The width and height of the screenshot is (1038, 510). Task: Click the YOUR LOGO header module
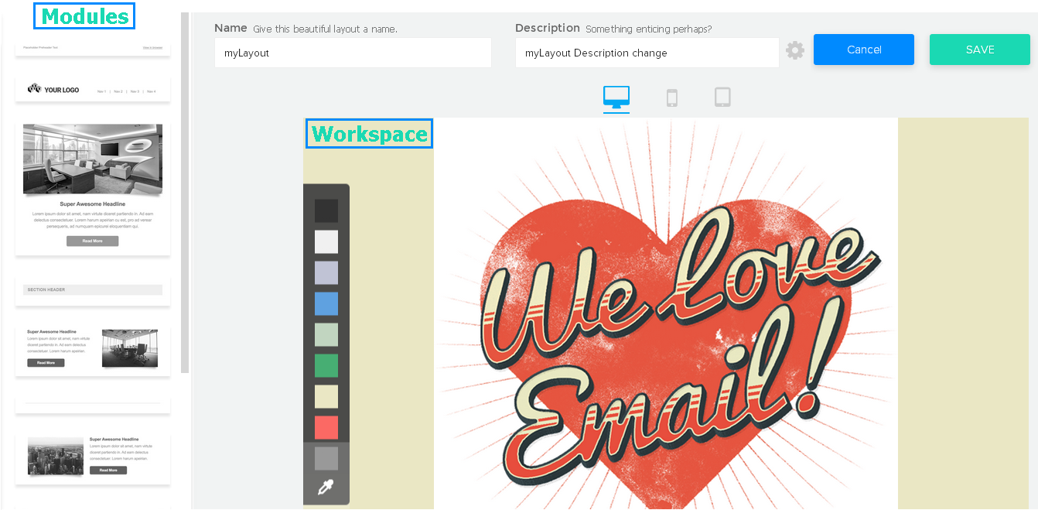(93, 90)
